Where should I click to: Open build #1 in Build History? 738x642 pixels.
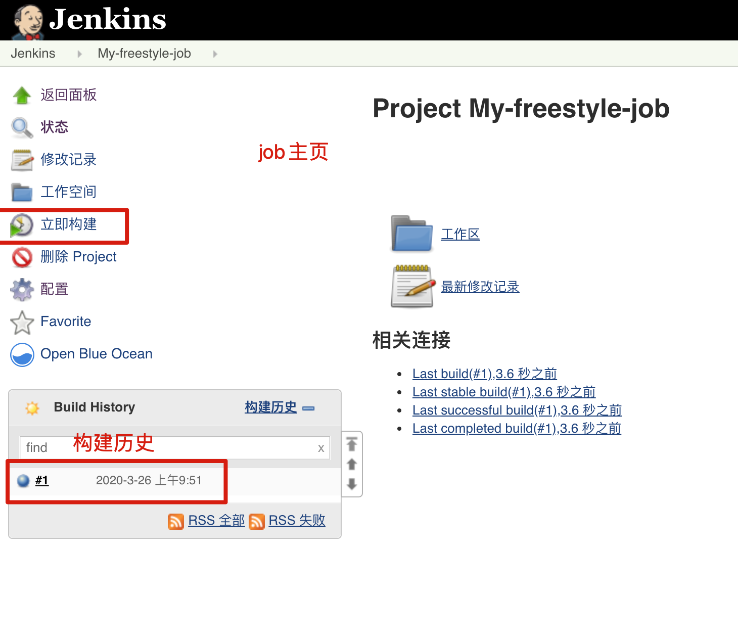42,480
